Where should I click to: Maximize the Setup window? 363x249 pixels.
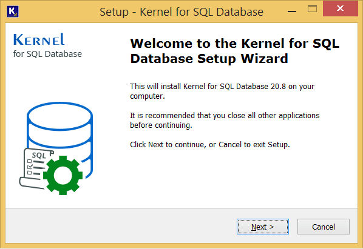(x=312, y=8)
